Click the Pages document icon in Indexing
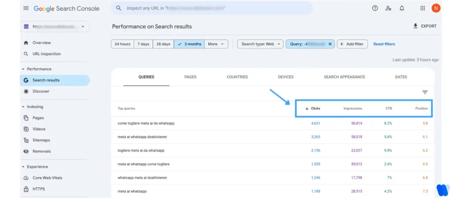The height and width of the screenshot is (199, 453). tap(26, 118)
